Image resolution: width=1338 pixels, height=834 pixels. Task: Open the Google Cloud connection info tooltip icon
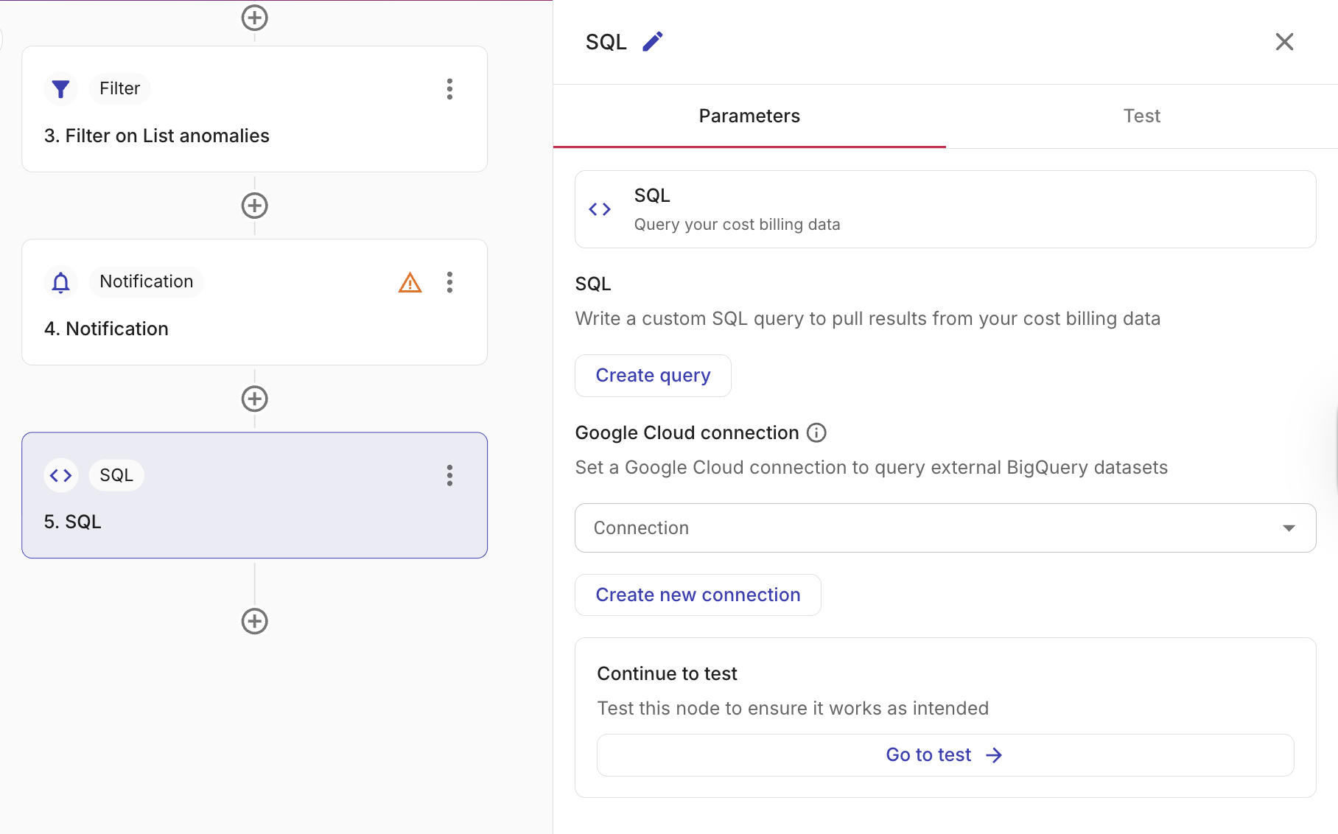(816, 432)
